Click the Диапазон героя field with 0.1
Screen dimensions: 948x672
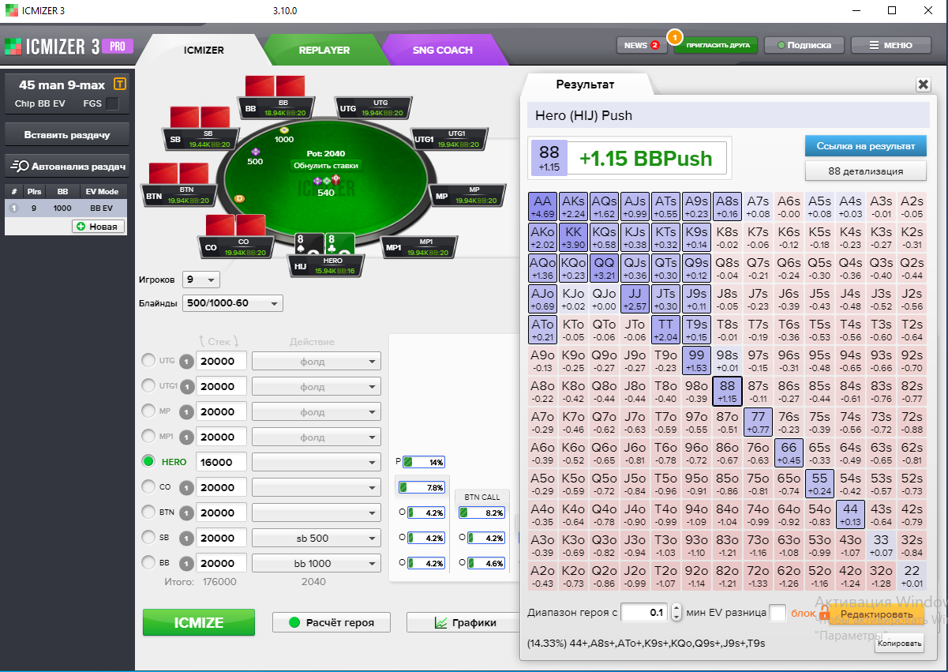645,613
